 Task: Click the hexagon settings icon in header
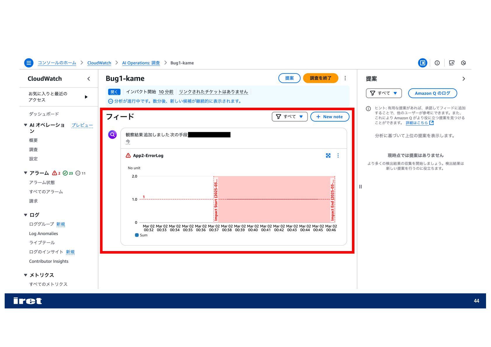(463, 63)
